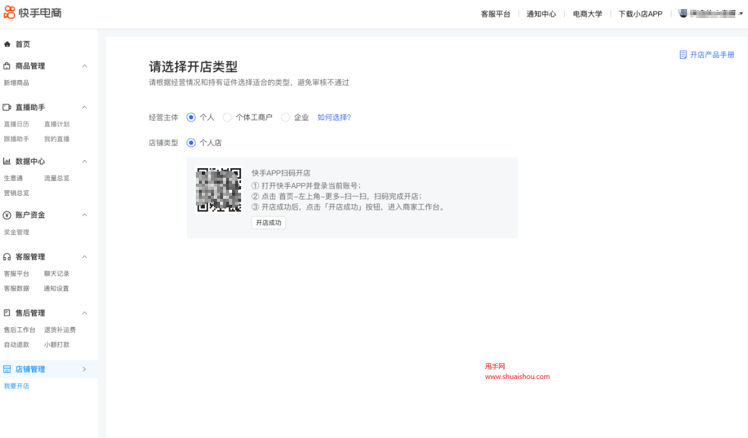Click the 请选择开店类型 heading
Screen dimensions: 748x438
coord(193,67)
